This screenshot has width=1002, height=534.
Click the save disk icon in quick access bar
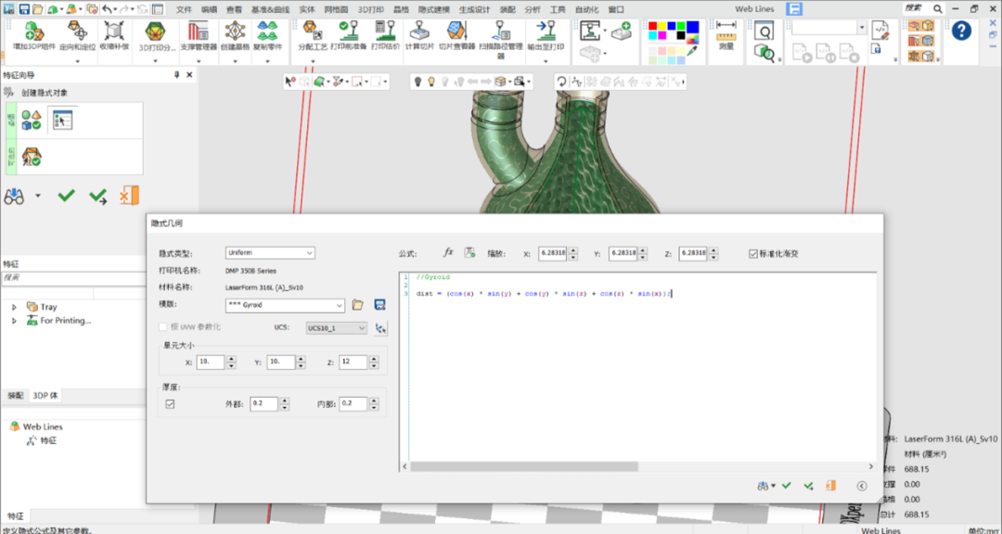(x=24, y=9)
